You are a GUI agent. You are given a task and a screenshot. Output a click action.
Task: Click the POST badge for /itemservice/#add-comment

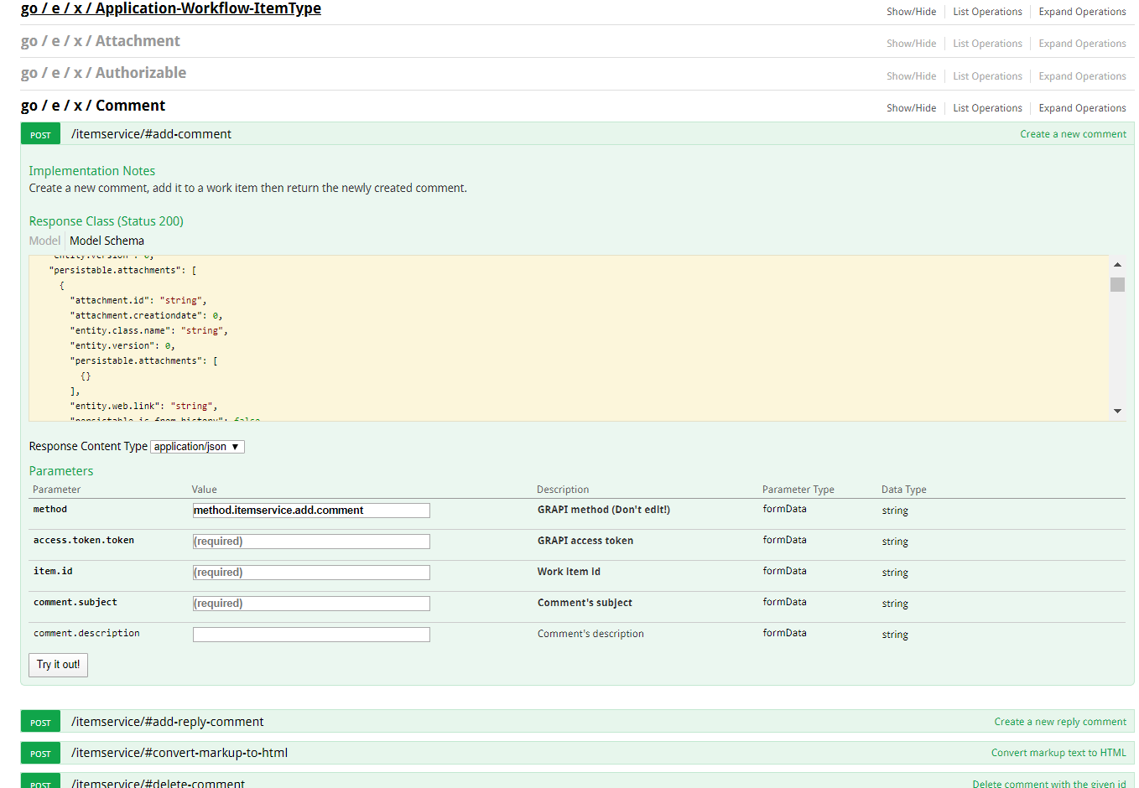click(x=39, y=133)
